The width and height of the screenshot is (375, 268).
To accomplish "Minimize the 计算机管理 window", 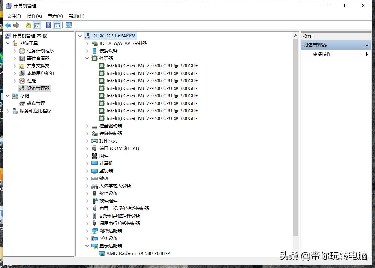I will (x=329, y=6).
